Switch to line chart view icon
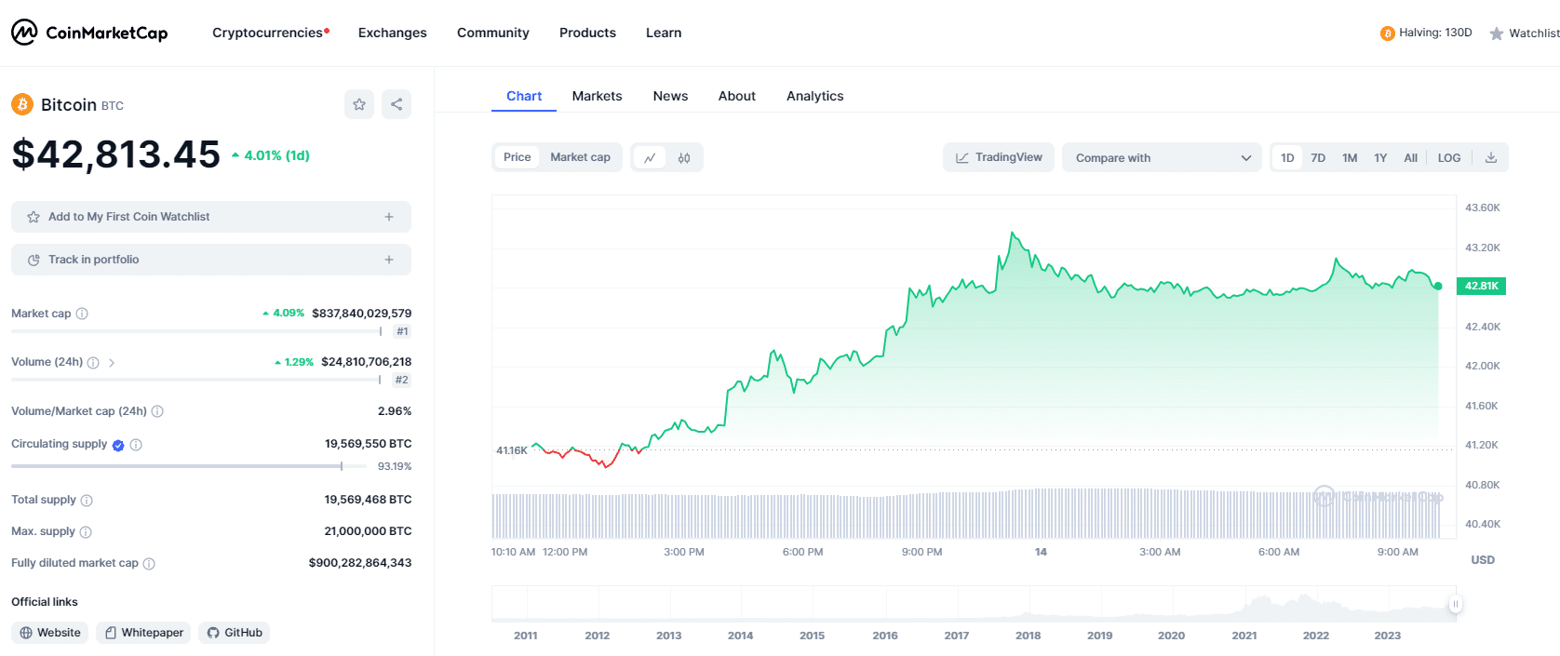 pyautogui.click(x=650, y=158)
